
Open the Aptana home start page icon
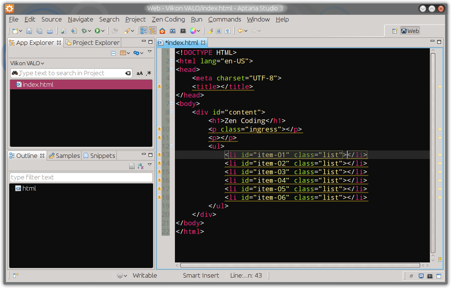[162, 31]
